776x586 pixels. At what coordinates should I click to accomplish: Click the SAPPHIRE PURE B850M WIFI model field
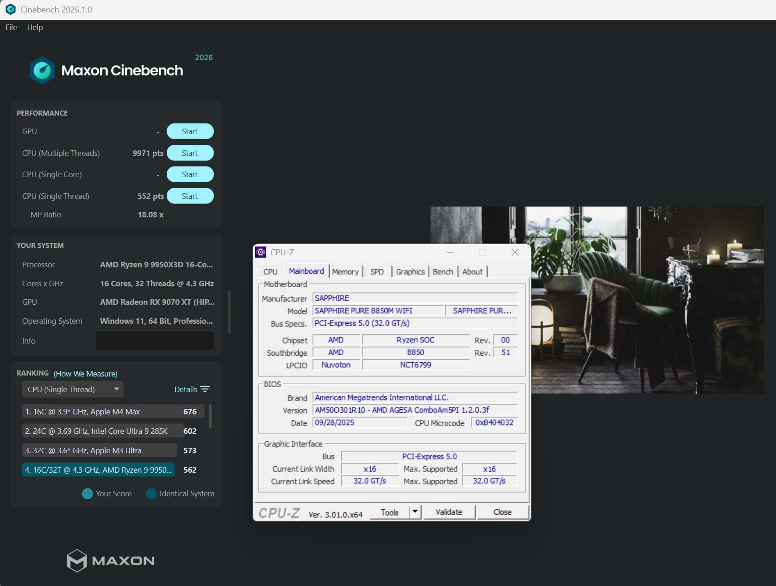(x=378, y=311)
